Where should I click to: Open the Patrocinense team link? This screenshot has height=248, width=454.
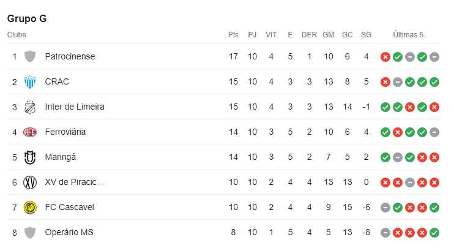click(70, 56)
